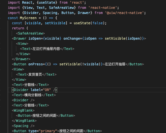This screenshot has width=166, height=133.
Task: Click the opening WingBlank tag
Action: (23, 110)
